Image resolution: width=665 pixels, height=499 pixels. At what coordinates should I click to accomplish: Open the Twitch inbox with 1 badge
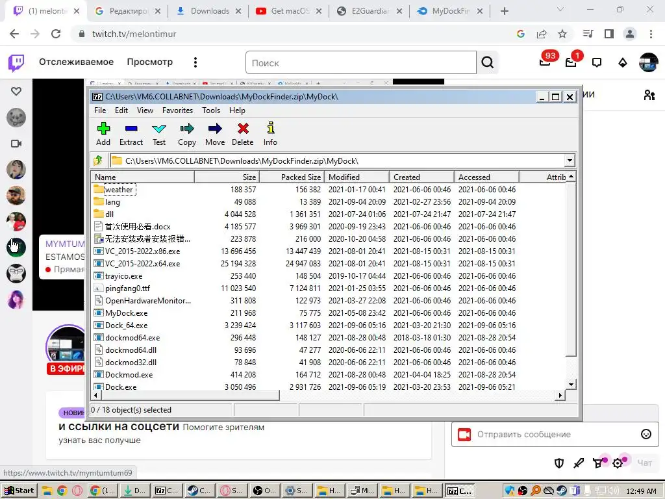(x=571, y=62)
